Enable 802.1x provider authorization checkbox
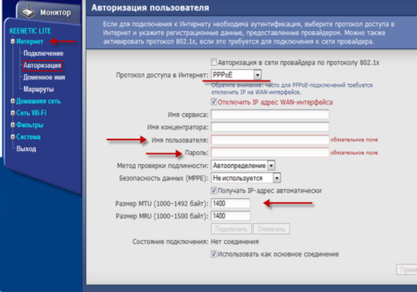The image size is (417, 292). (214, 62)
